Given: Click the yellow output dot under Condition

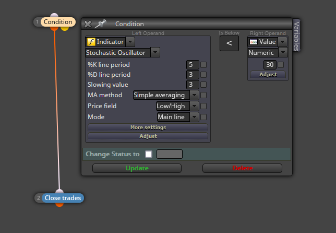Looking at the screenshot, I should [65, 28].
